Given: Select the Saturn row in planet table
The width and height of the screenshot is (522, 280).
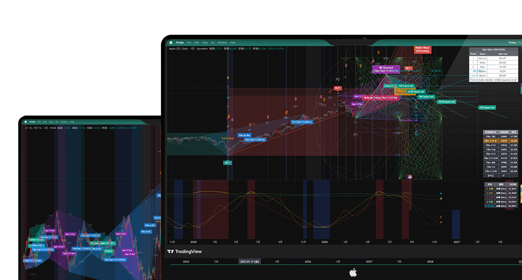Looking at the screenshot, I should pyautogui.click(x=494, y=76).
